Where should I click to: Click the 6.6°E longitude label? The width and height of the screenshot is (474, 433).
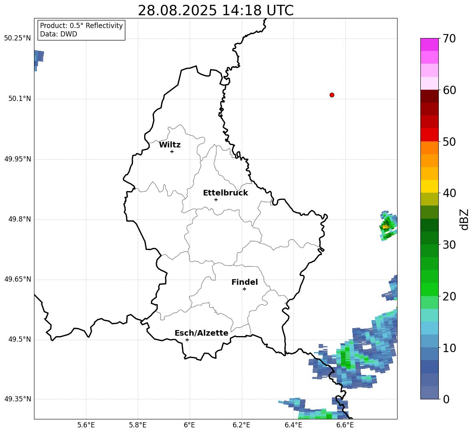tap(345, 425)
